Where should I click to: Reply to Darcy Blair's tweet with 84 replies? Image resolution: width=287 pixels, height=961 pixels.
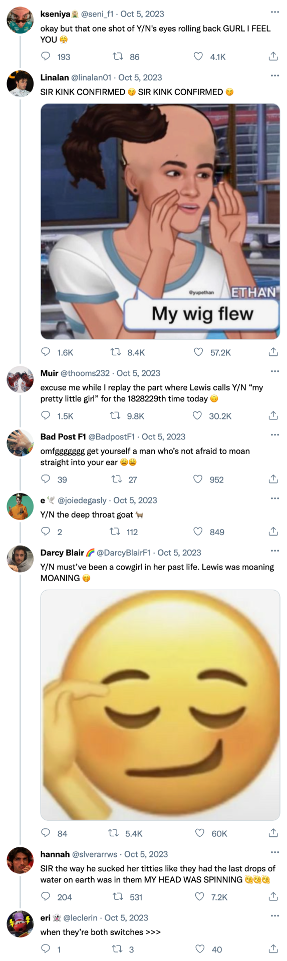(46, 833)
